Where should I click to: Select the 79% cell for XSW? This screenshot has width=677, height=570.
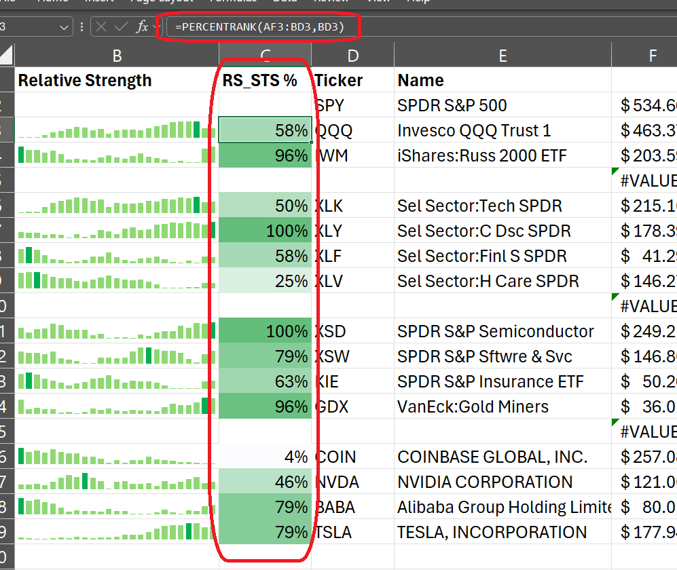tap(265, 356)
